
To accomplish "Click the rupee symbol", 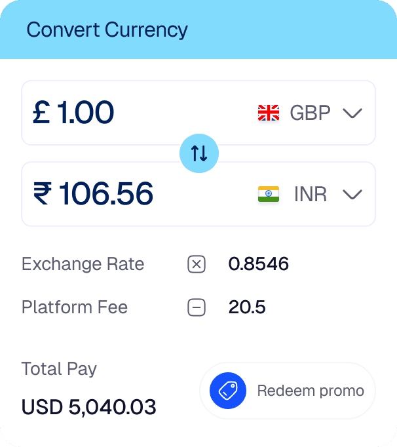I will coord(43,194).
